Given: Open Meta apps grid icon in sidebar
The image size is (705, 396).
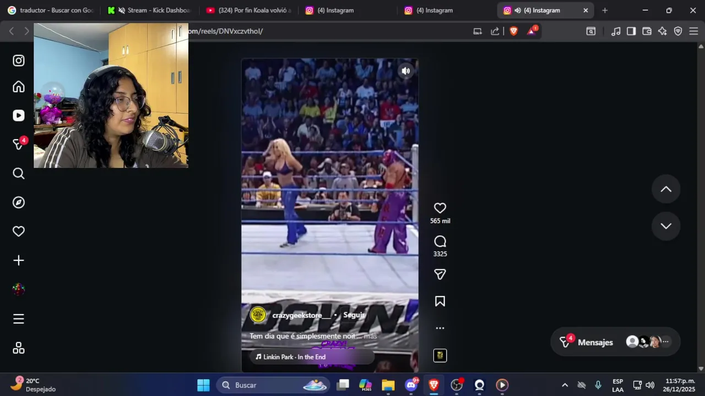Looking at the screenshot, I should pyautogui.click(x=19, y=348).
